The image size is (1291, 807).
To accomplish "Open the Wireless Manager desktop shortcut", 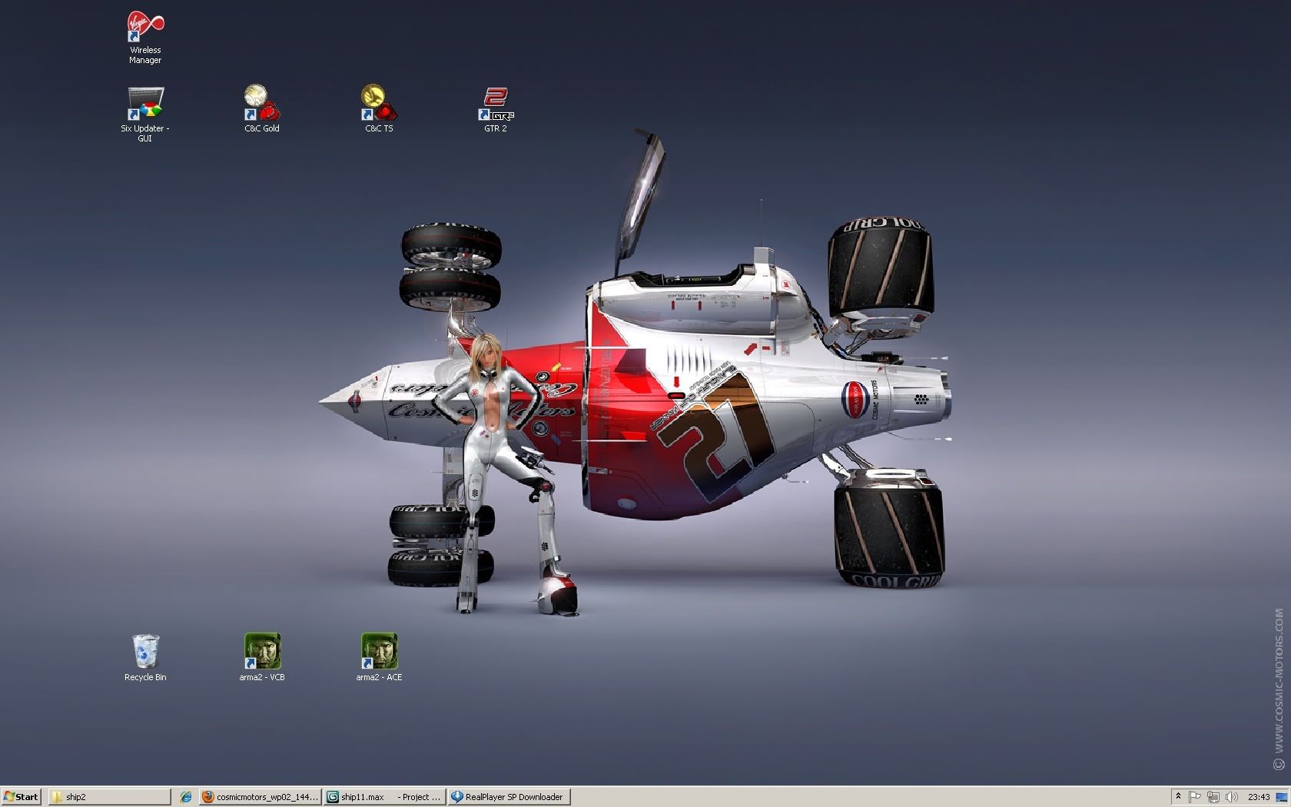I will (x=145, y=28).
